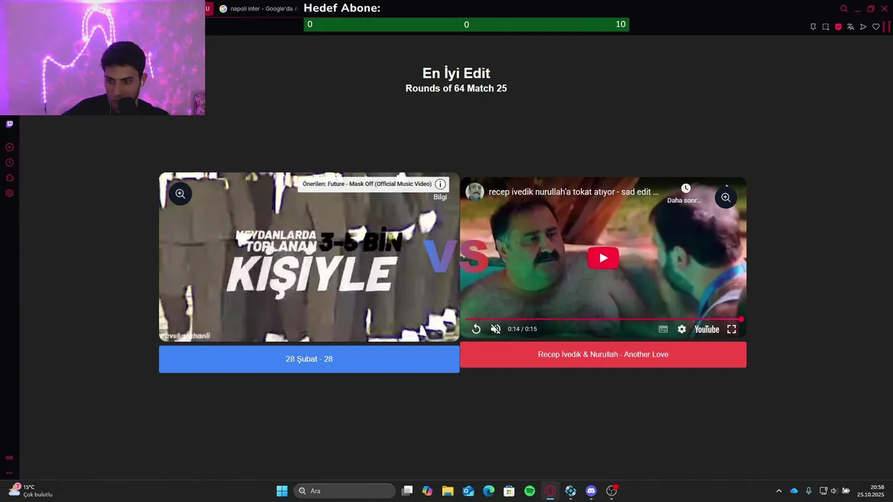The height and width of the screenshot is (502, 893).
Task: Click the channel avatar on YouTube player
Action: tap(475, 192)
